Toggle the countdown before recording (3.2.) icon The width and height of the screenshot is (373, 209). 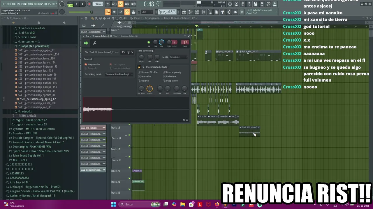pos(120,4)
